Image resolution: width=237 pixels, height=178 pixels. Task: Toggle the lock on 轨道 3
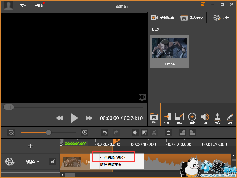tap(53, 162)
